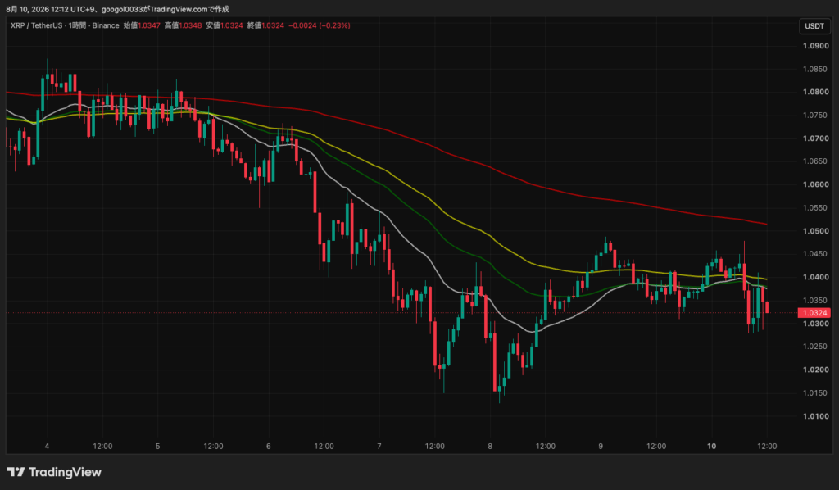This screenshot has height=490, width=839.
Task: Click the 1.0200 price axis label
Action: (816, 370)
